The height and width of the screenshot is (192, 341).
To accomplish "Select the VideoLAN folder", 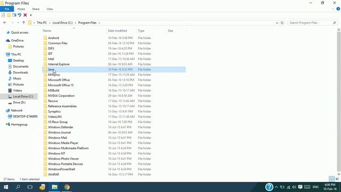I will click(x=54, y=117).
